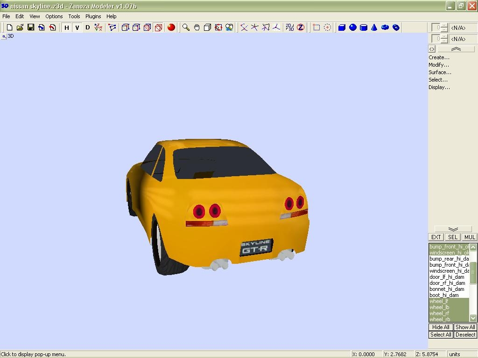Create a cylinder primitive from toolbar
Viewport: 478px width, 358px height.
363,28
